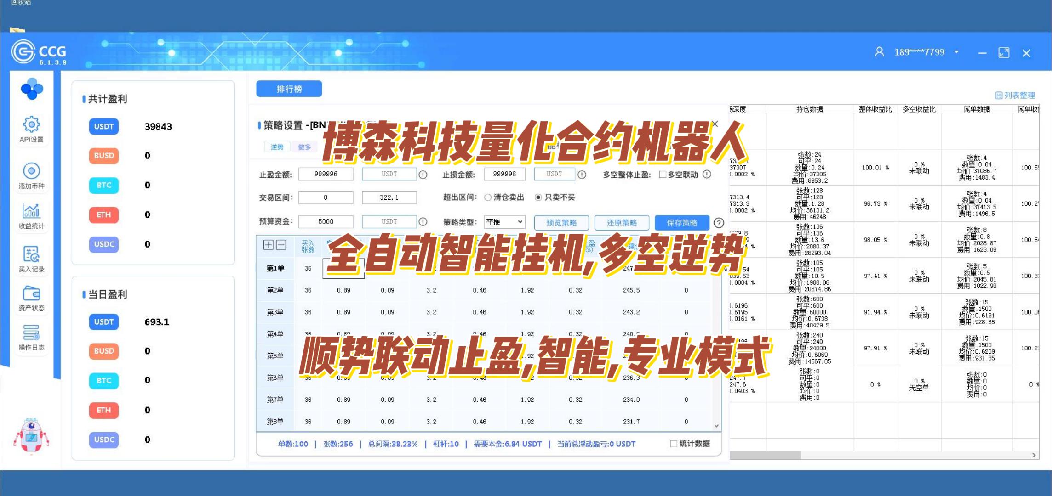Click info icon next to 止盈金额 USDT
The image size is (1052, 496).
423,175
